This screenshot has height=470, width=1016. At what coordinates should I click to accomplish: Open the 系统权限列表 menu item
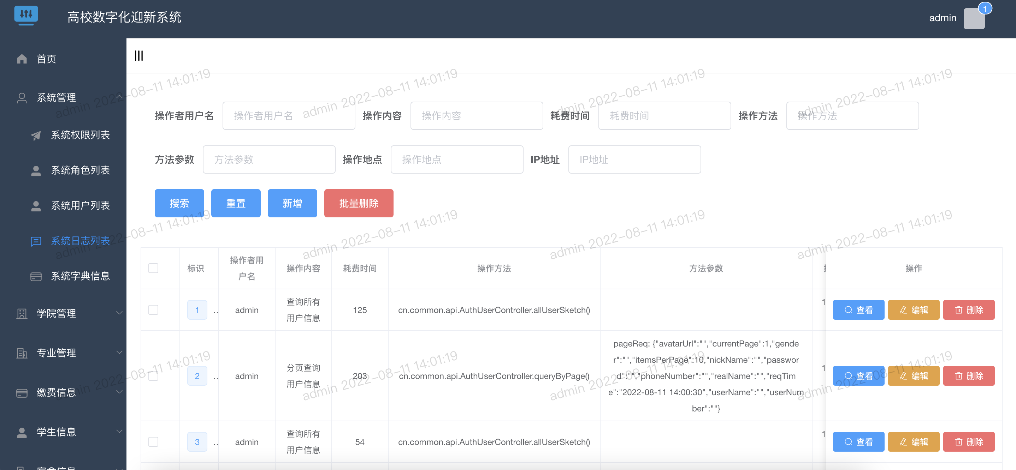[63, 135]
